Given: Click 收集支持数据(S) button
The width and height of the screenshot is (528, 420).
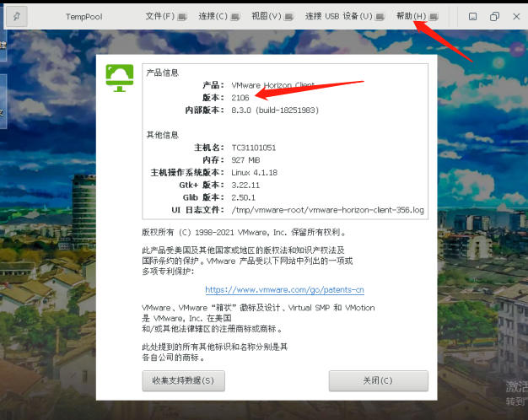Looking at the screenshot, I should pos(183,380).
